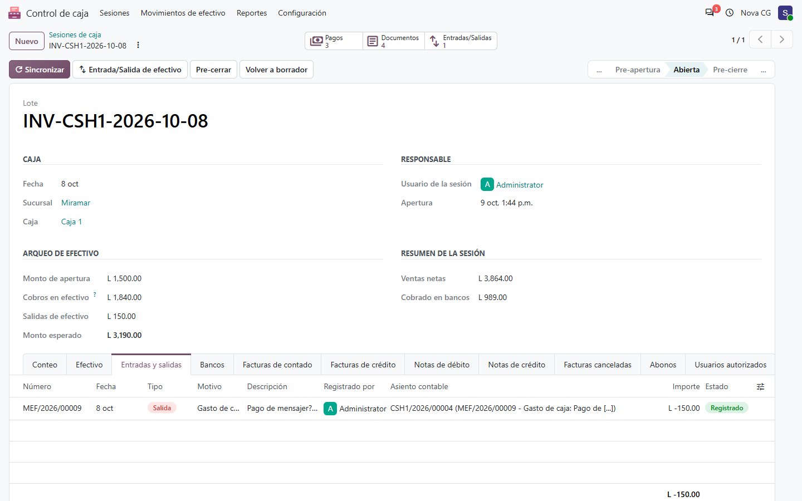
Task: Go to the previous record arrow
Action: 760,40
